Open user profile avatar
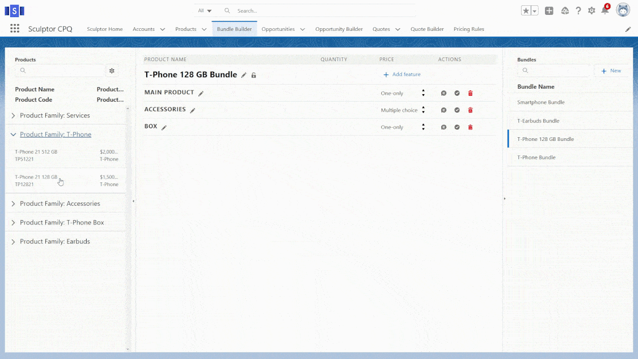 (623, 10)
